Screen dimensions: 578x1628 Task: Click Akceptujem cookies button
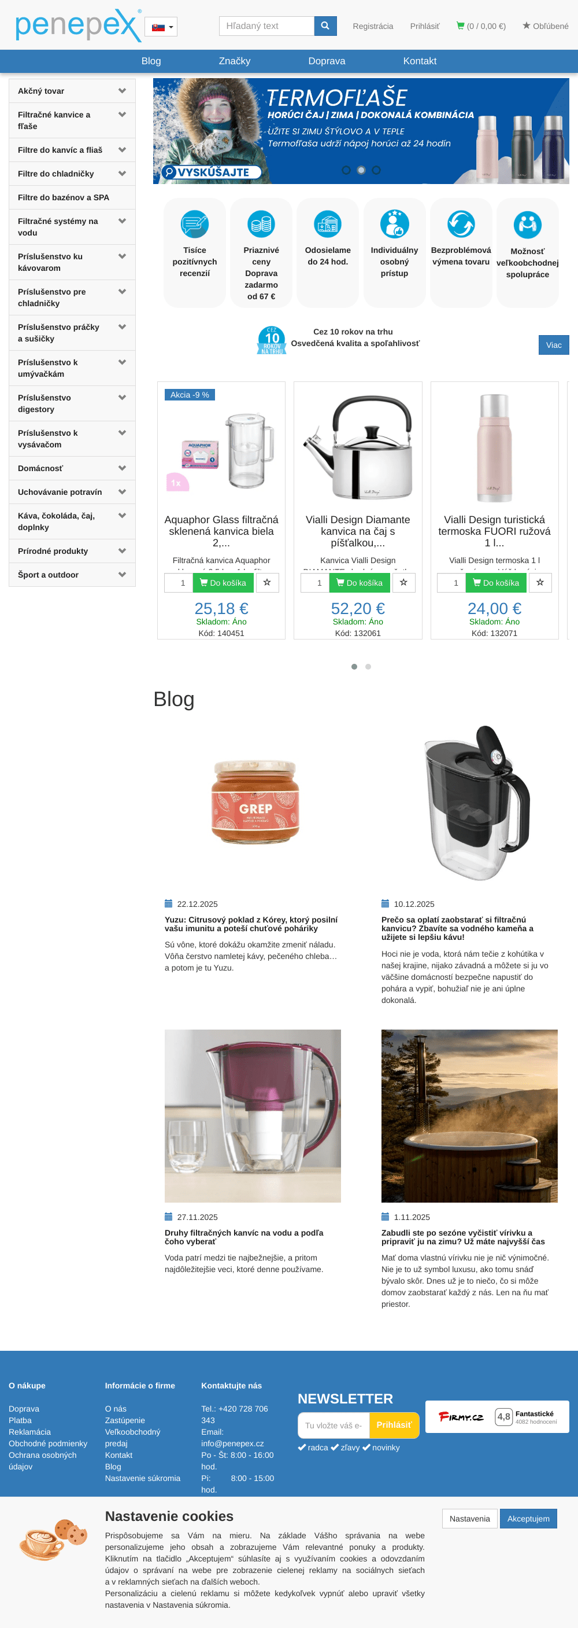coord(528,1519)
